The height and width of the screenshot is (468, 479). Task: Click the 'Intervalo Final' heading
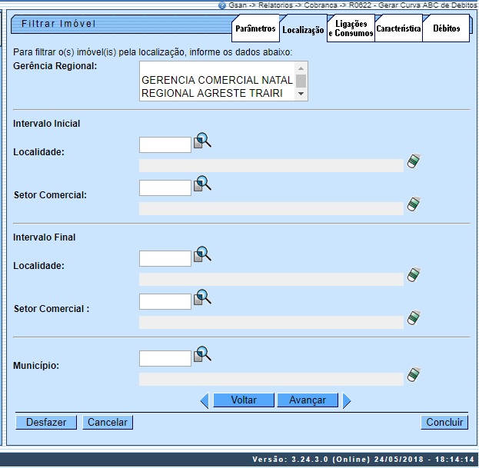pos(45,237)
